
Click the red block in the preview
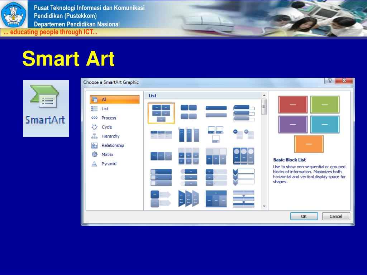click(293, 105)
